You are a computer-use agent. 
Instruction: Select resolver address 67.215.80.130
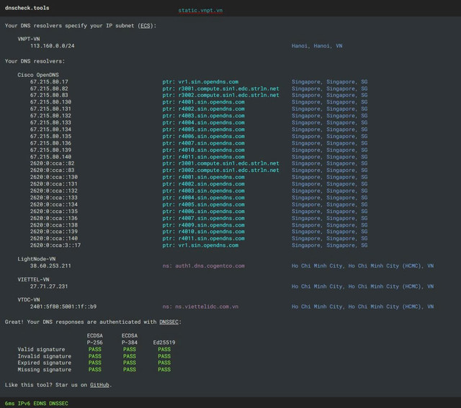(x=50, y=102)
